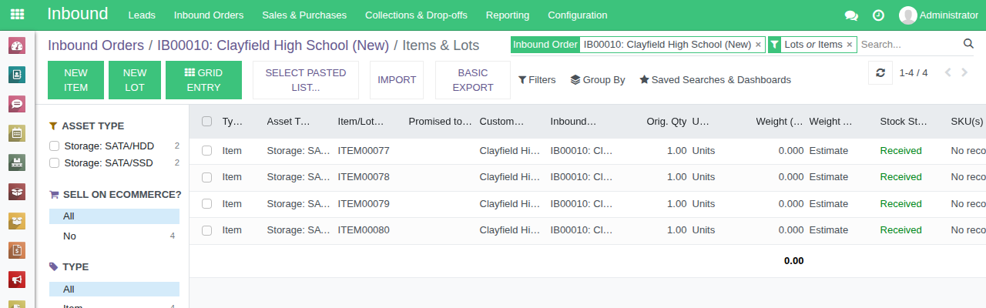Go to the previous page arrow
This screenshot has width=986, height=308.
[x=947, y=73]
